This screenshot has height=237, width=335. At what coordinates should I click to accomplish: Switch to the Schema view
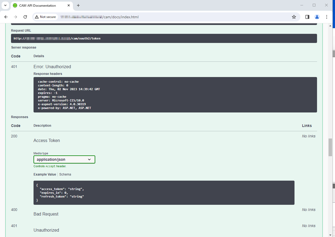pyautogui.click(x=65, y=174)
